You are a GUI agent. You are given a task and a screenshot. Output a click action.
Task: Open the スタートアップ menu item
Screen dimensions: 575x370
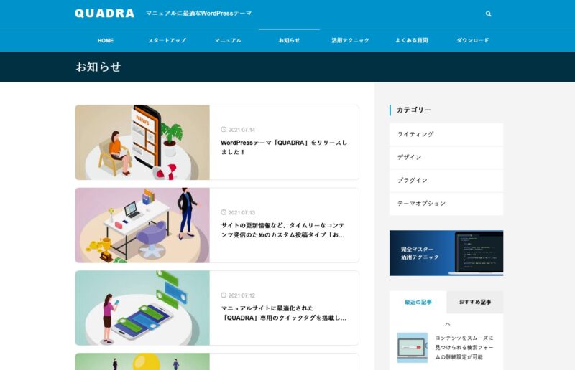click(x=167, y=40)
